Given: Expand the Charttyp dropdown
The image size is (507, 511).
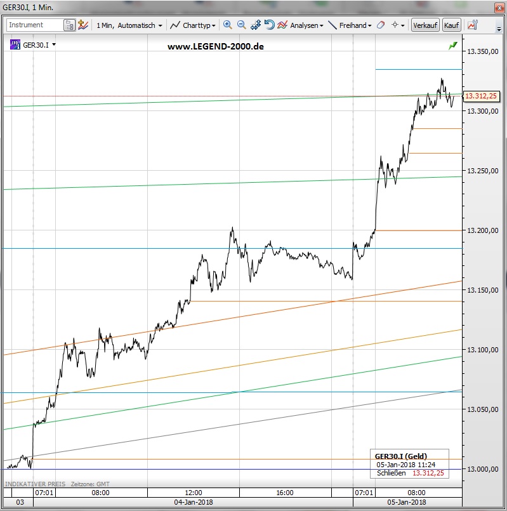Looking at the screenshot, I should click(x=194, y=25).
